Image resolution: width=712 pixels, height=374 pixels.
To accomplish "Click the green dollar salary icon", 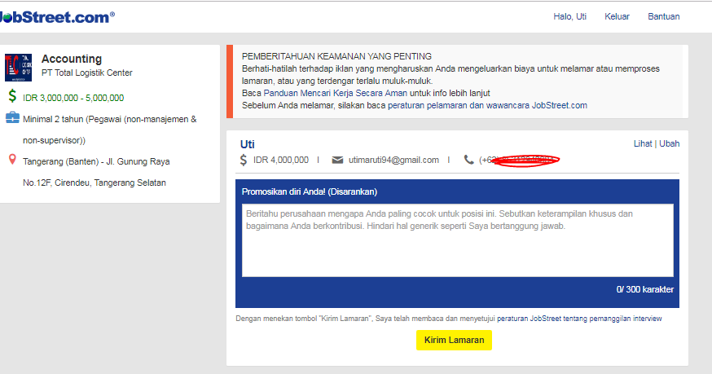I will pyautogui.click(x=12, y=96).
